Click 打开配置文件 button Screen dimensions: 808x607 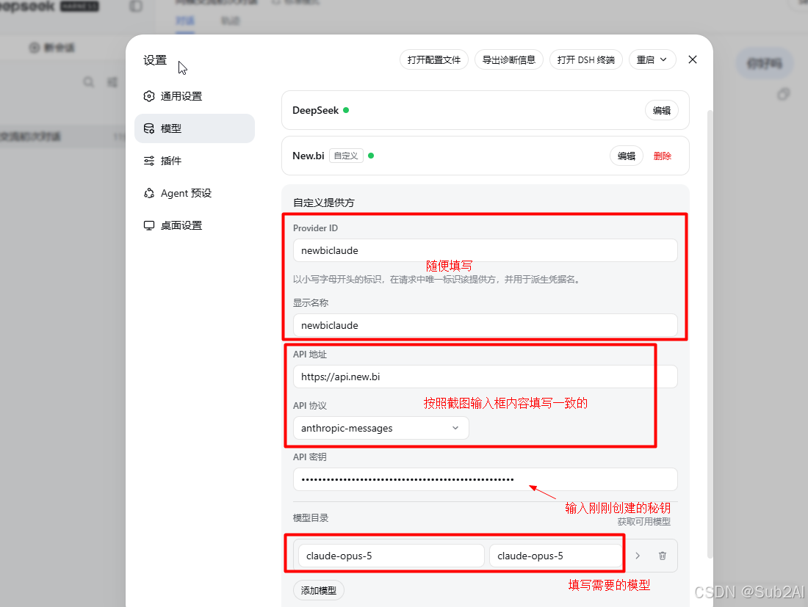tap(434, 59)
